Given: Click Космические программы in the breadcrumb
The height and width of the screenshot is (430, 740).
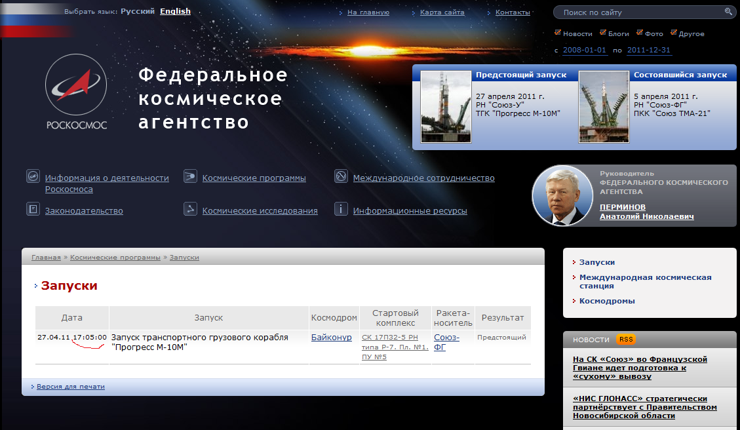Looking at the screenshot, I should tap(115, 257).
